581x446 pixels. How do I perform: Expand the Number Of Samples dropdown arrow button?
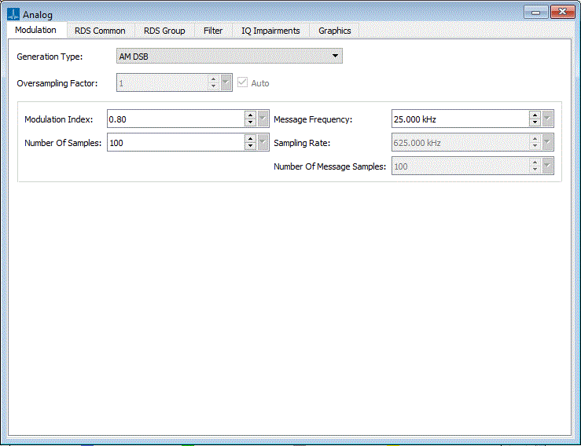click(x=263, y=142)
